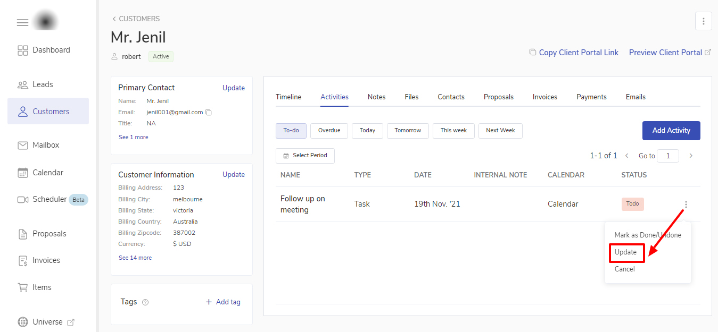The width and height of the screenshot is (718, 332).
Task: Select the This week filter
Action: tap(453, 131)
